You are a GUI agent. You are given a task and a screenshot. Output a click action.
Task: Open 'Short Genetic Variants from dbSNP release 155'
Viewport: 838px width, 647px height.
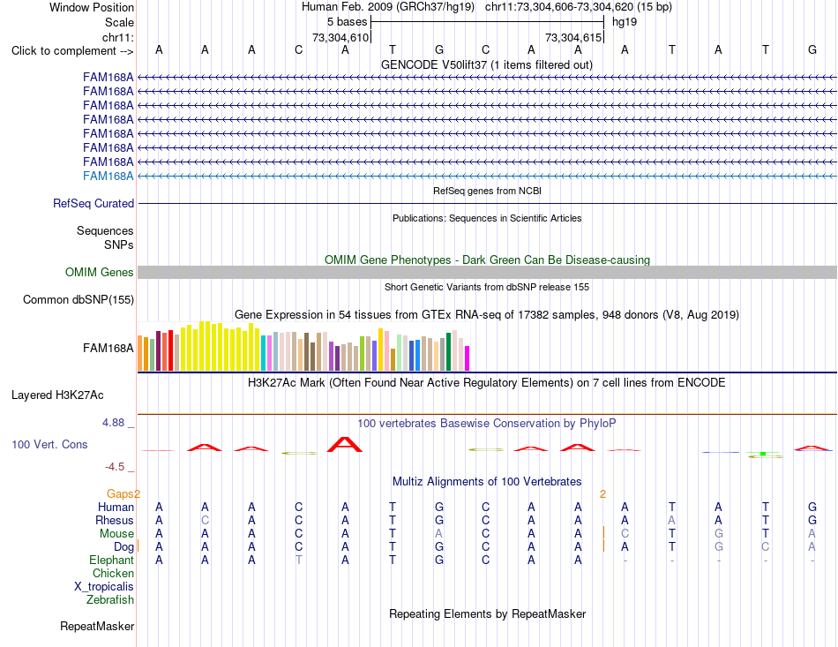pos(487,287)
